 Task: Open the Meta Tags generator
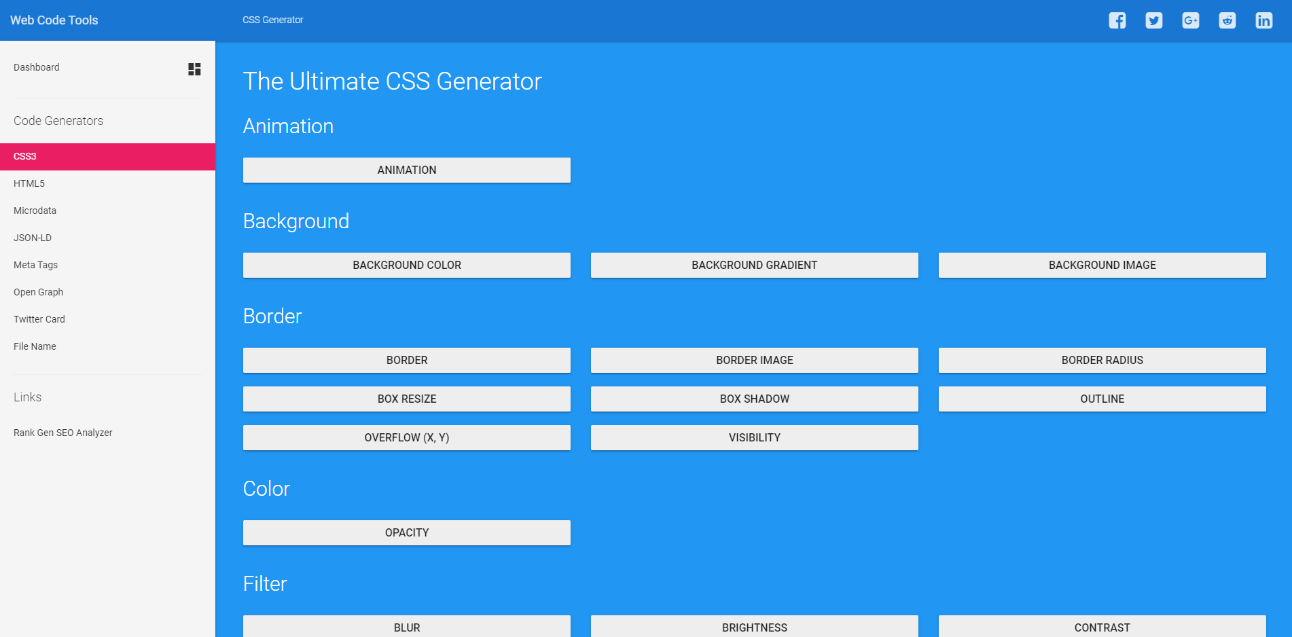point(107,265)
